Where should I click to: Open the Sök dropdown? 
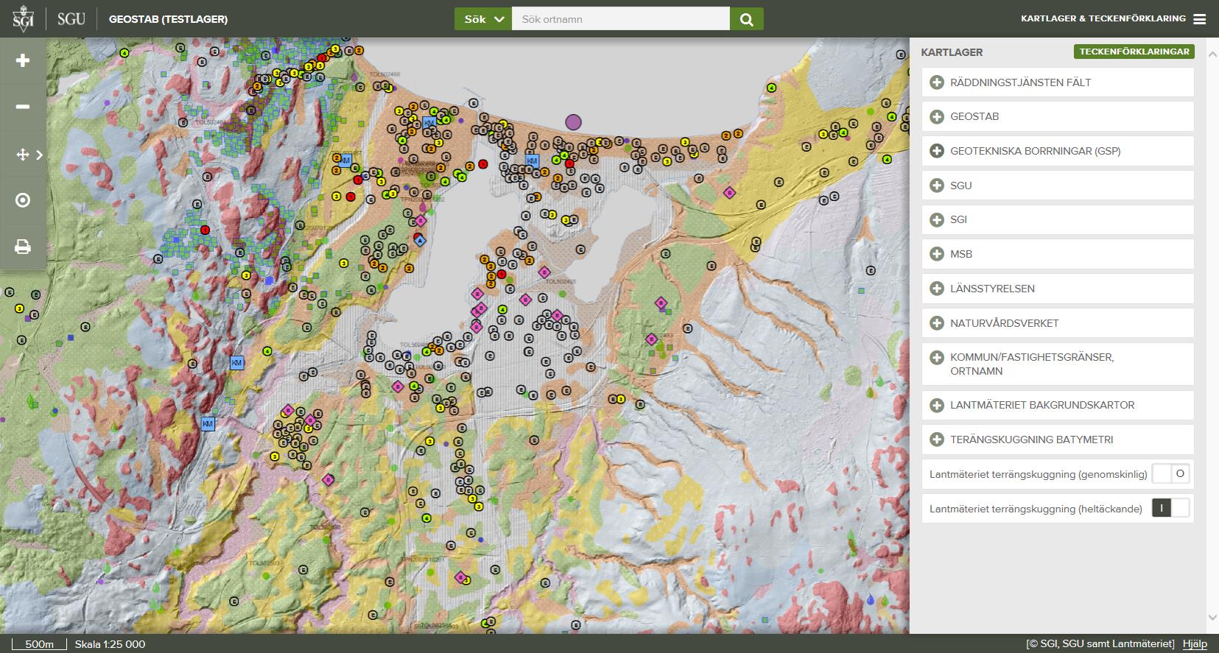[x=483, y=19]
